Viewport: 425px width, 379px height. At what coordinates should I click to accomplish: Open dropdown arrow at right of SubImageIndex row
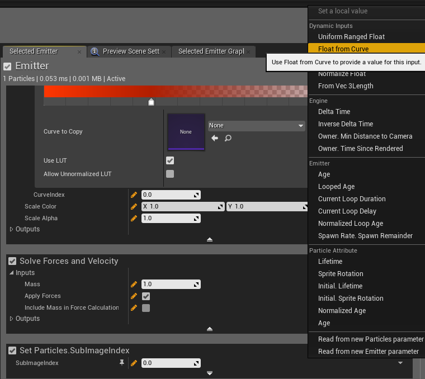click(400, 363)
